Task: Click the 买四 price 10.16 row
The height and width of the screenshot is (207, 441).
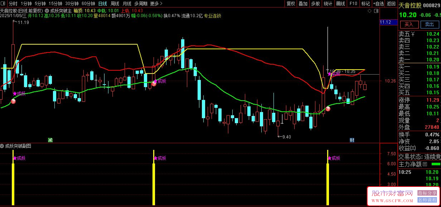Action: (x=420, y=86)
